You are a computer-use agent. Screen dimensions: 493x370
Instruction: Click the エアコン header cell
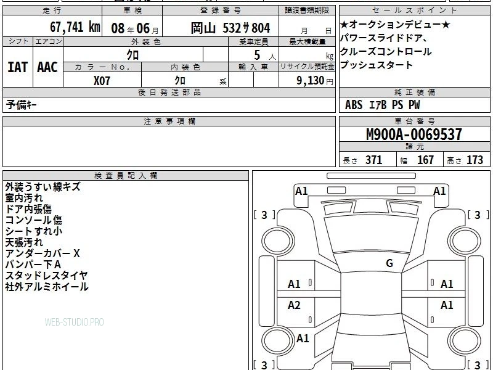[x=48, y=41]
